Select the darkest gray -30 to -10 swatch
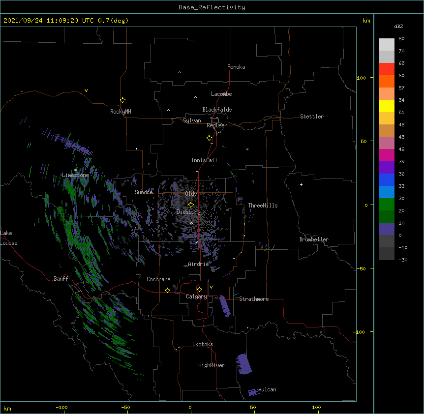 tap(387, 254)
